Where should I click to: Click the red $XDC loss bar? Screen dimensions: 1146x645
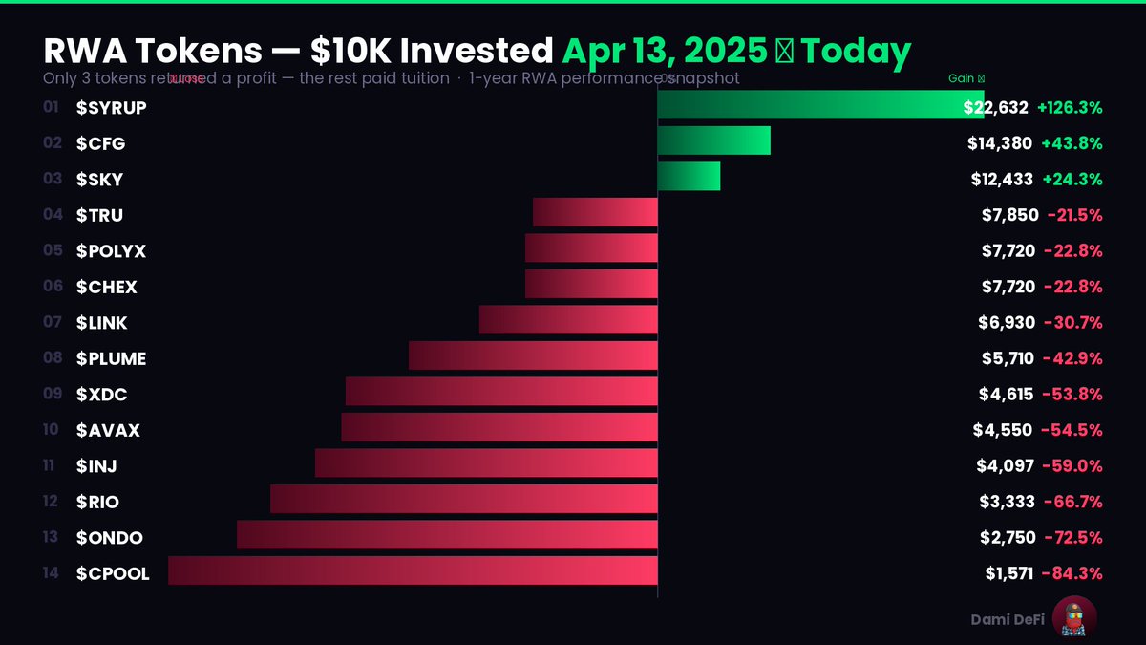(501, 395)
